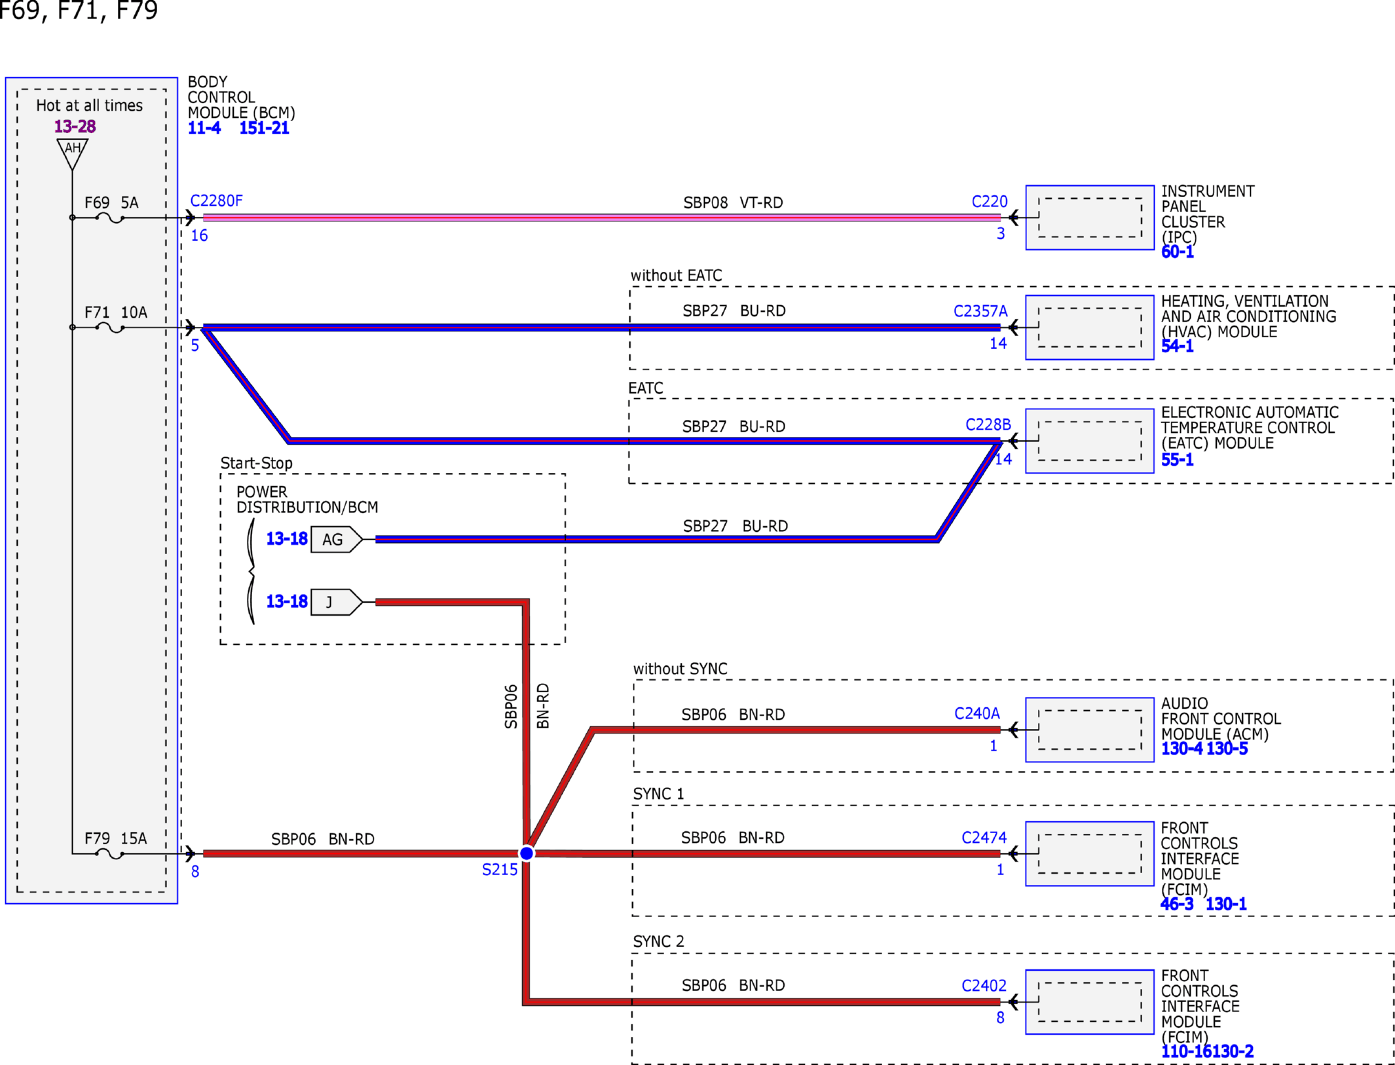Click the J off-page connector arrow
This screenshot has height=1065, width=1395.
point(337,602)
